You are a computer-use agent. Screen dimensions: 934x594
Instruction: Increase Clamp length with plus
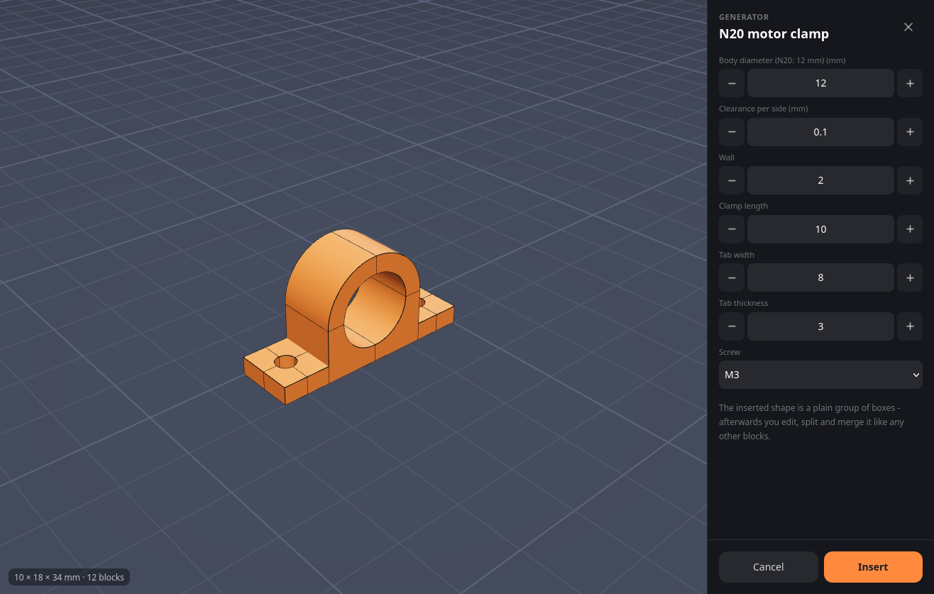coord(910,229)
